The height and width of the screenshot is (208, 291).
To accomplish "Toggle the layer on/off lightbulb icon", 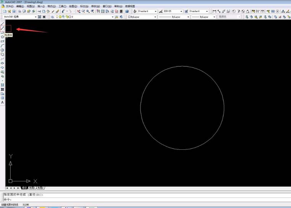I will [x=57, y=17].
